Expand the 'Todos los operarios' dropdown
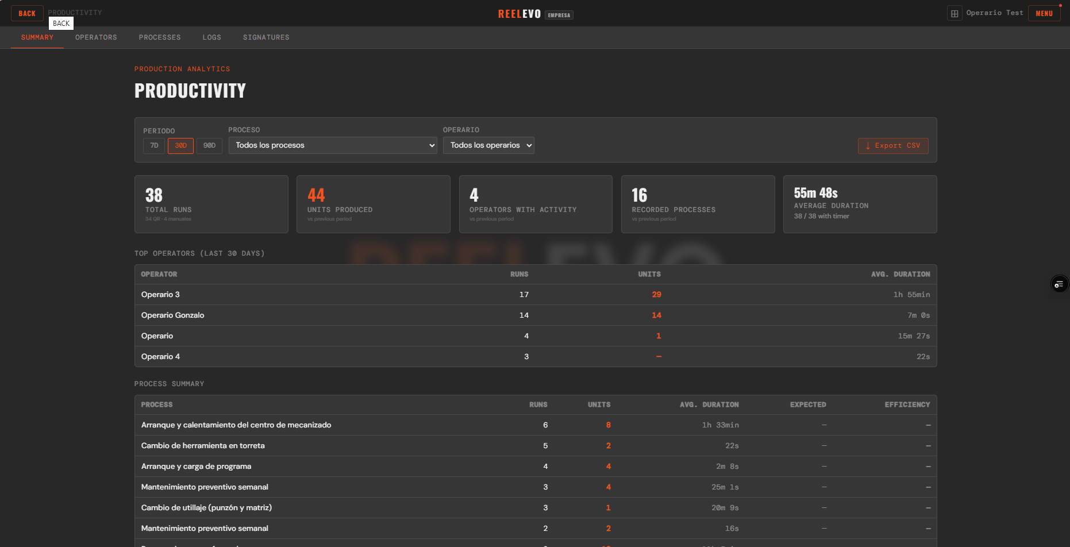The image size is (1070, 547). pyautogui.click(x=488, y=145)
